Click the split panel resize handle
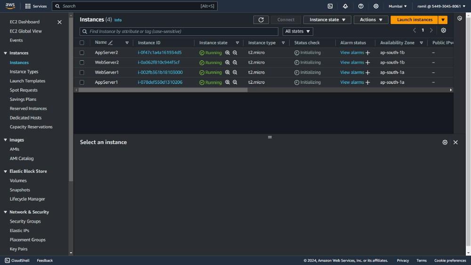 point(270,137)
